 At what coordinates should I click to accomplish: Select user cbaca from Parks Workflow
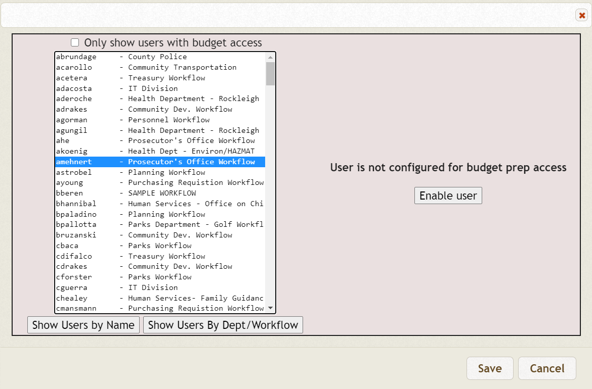pos(126,246)
